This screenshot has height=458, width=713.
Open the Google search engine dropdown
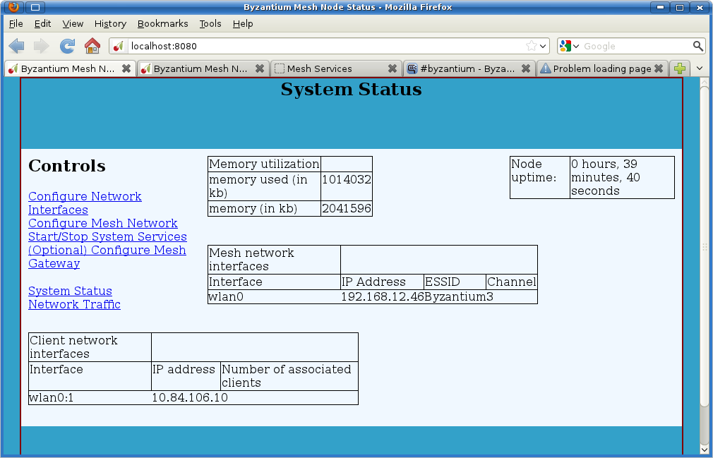[576, 47]
